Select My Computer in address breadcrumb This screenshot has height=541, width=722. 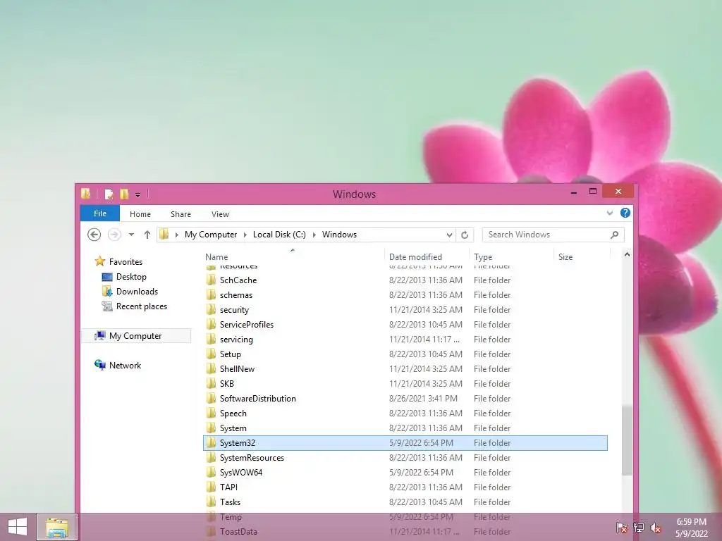pos(210,235)
